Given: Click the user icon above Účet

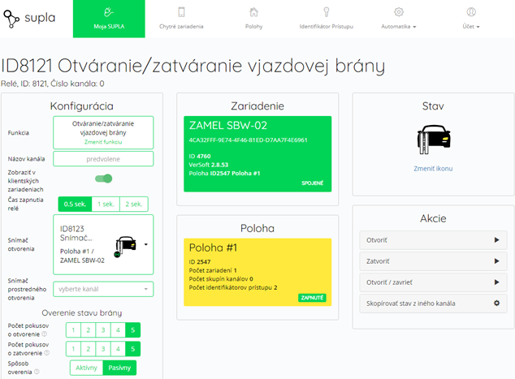Looking at the screenshot, I should 471,12.
